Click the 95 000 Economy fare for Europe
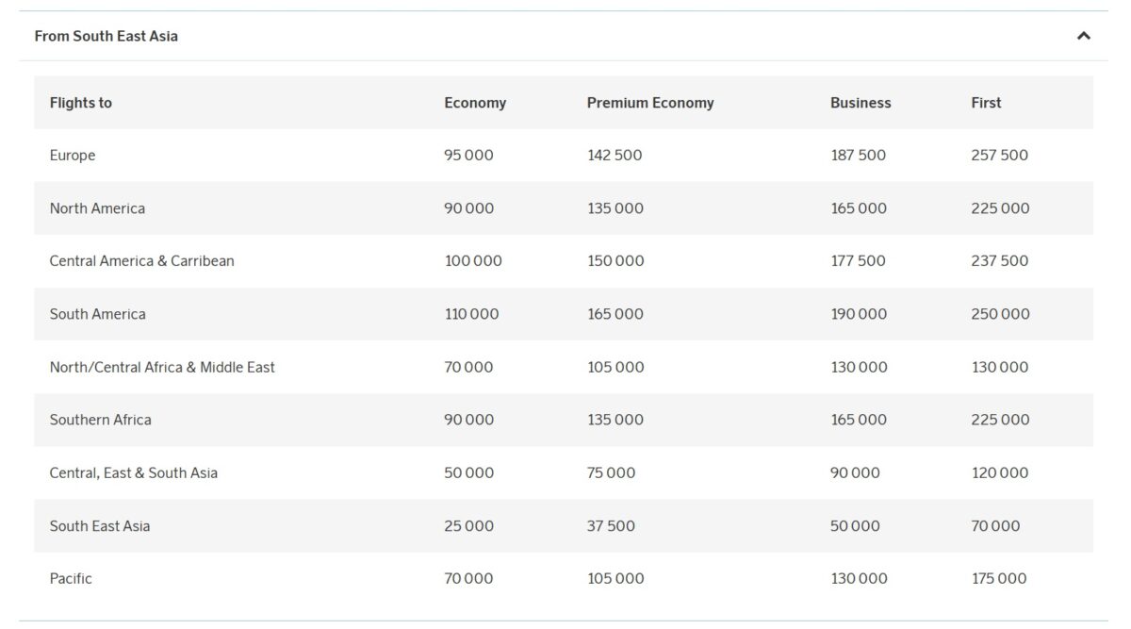 468,155
